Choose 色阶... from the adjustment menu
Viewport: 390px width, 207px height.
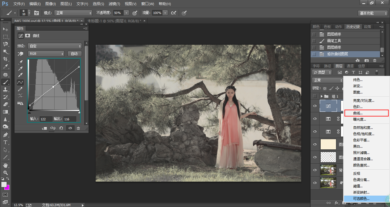click(x=367, y=107)
